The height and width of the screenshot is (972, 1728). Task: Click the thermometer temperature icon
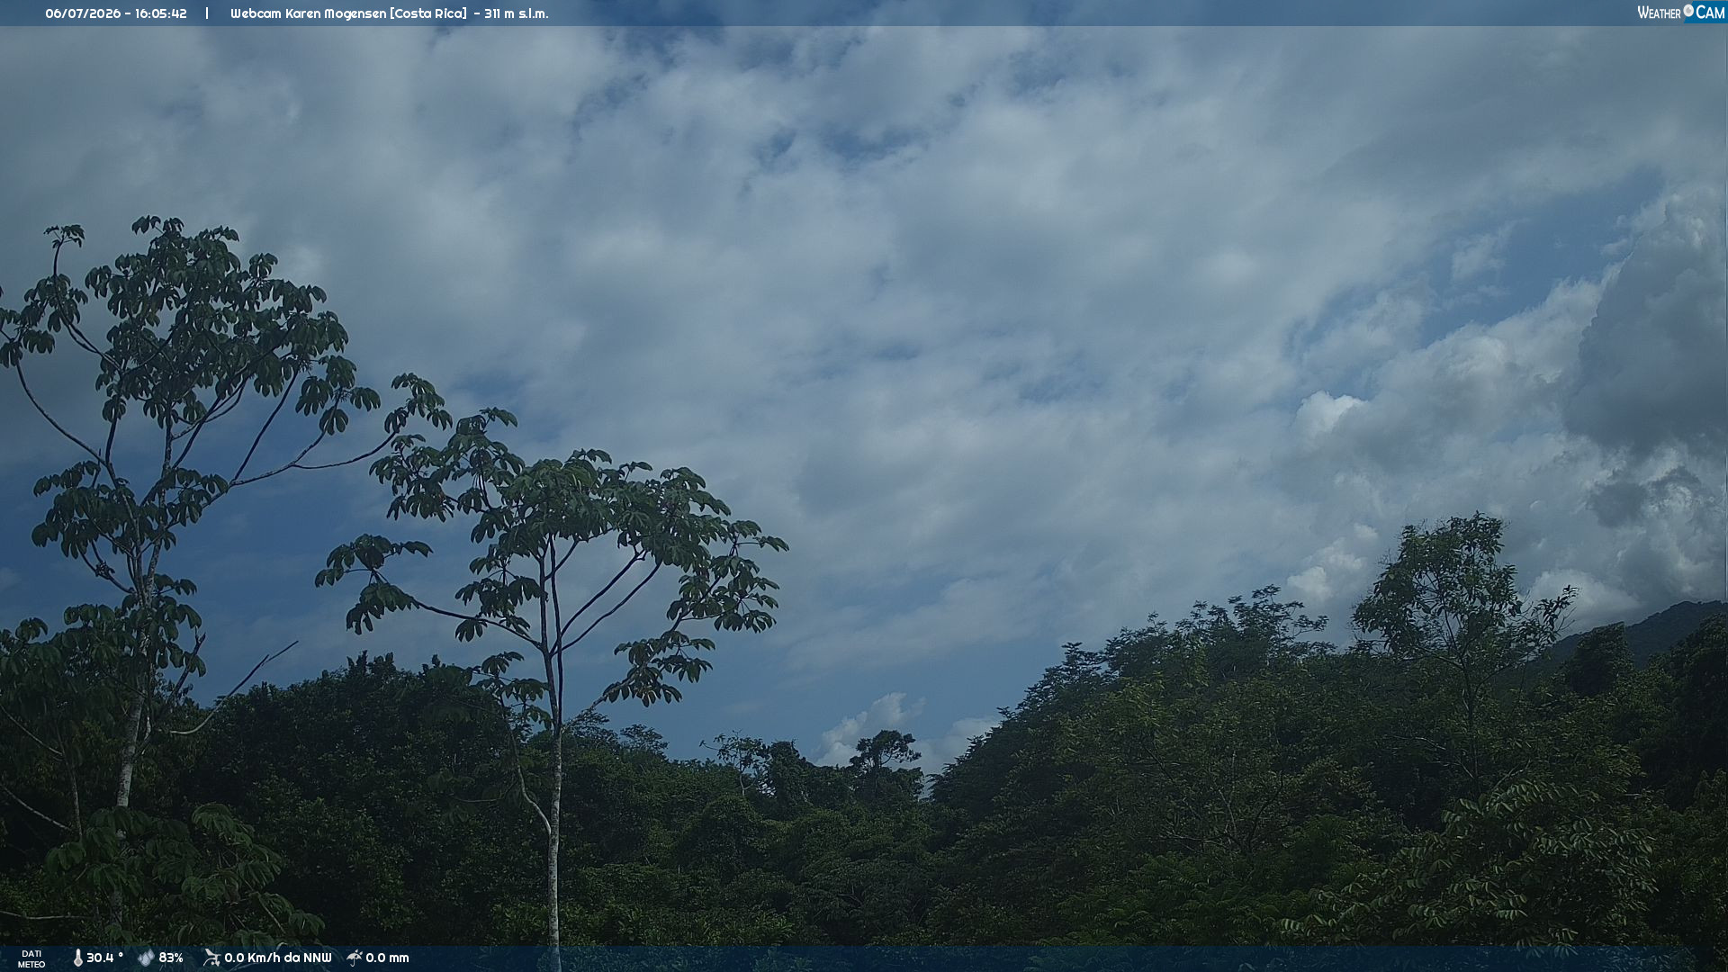pos(77,958)
